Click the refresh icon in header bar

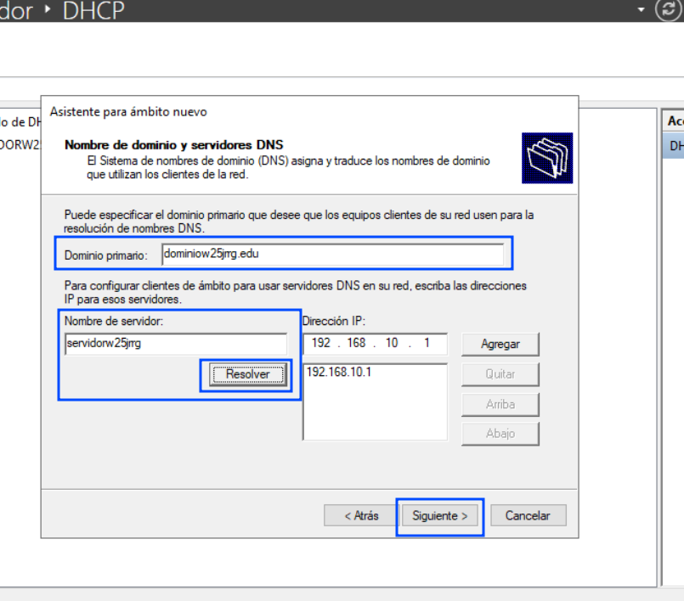click(669, 8)
